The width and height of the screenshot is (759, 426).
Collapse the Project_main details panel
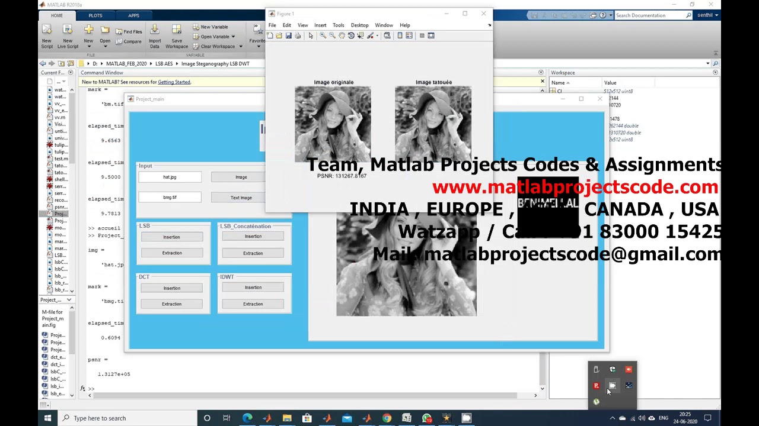click(x=69, y=300)
